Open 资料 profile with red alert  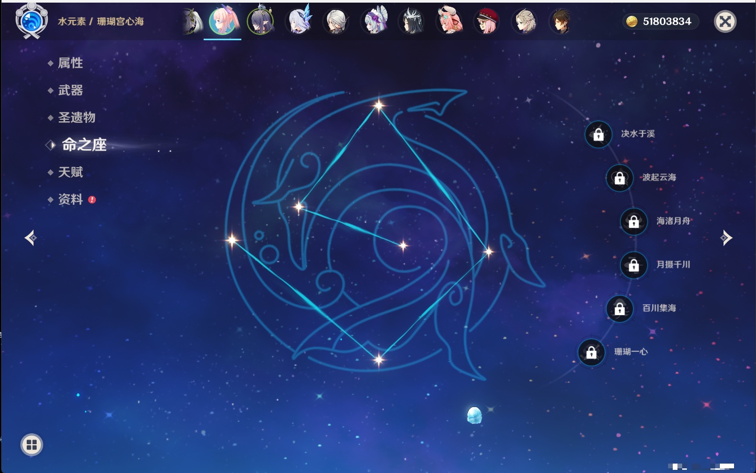(70, 199)
